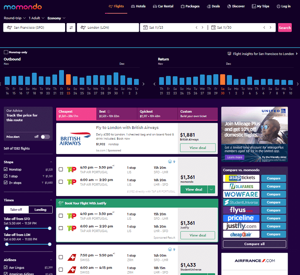Click Compare all button
Image resolution: width=300 pixels, height=275 pixels.
point(255,244)
